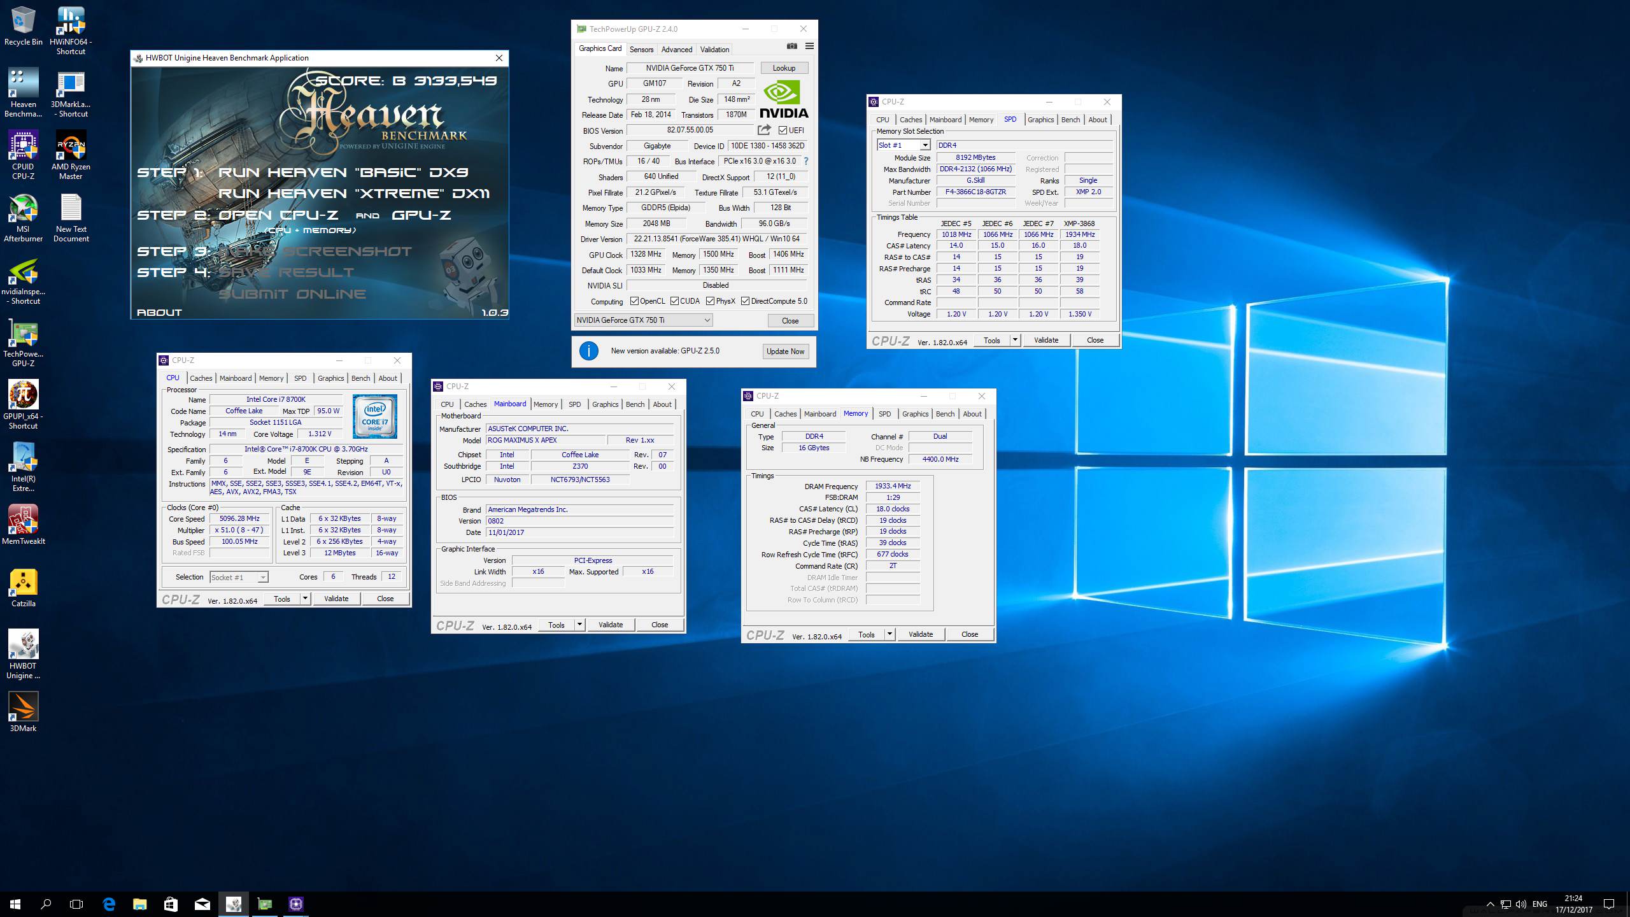Open Heaven Benchmark desktop icon

click(x=23, y=93)
